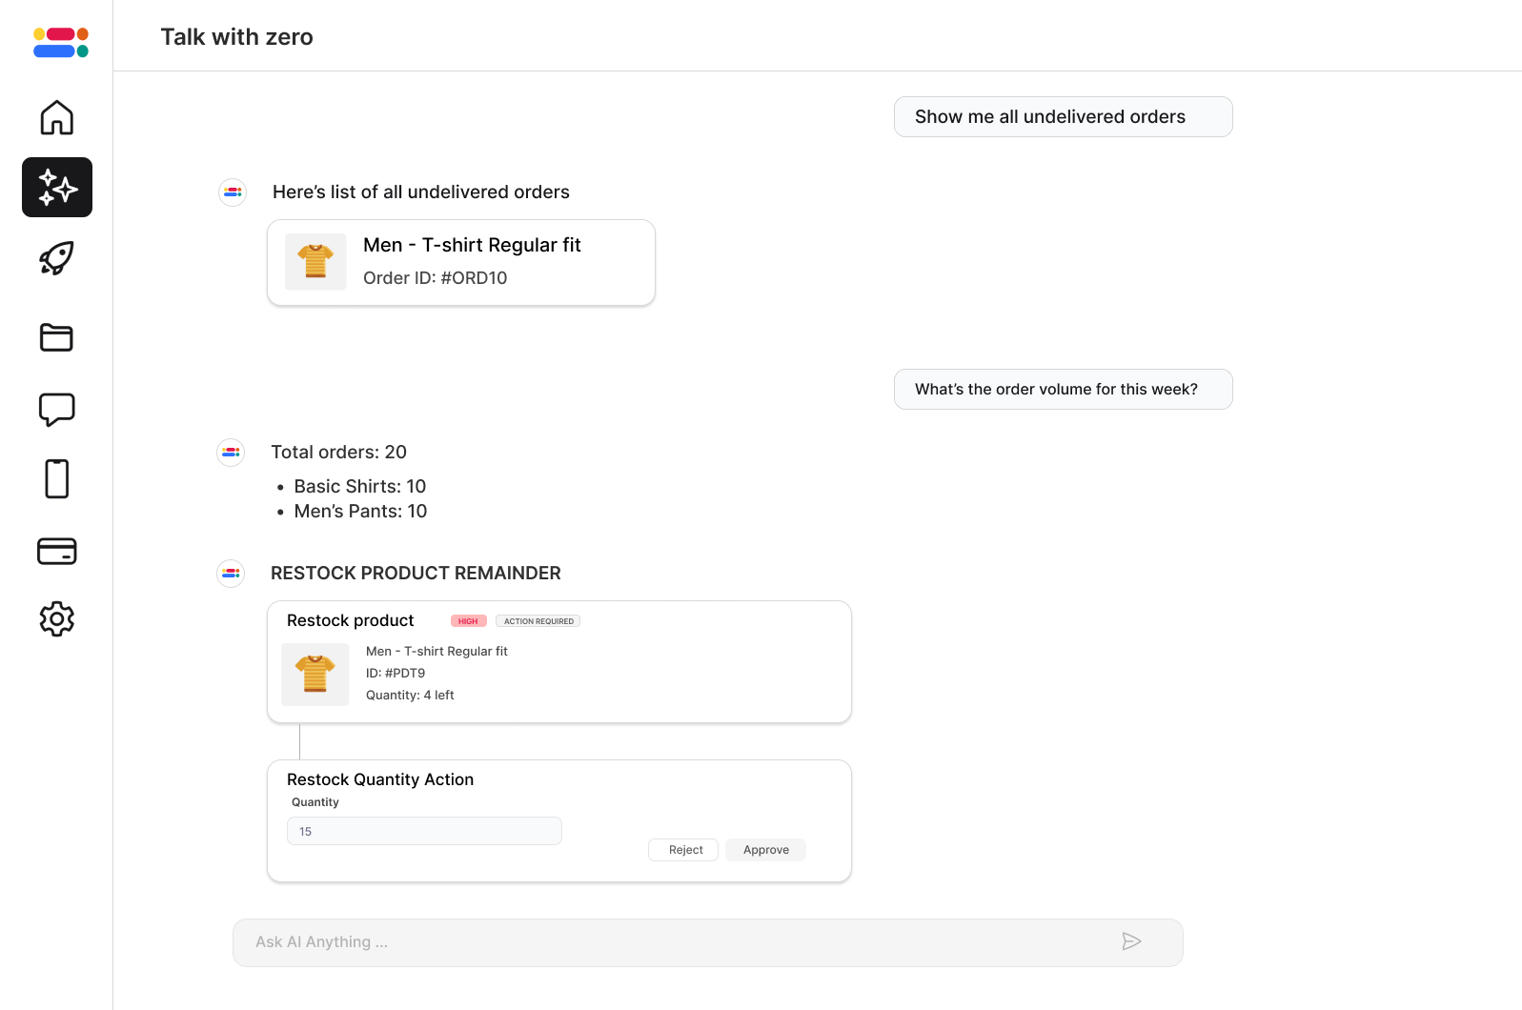
Task: Click the restock Quantity input field
Action: tap(424, 831)
